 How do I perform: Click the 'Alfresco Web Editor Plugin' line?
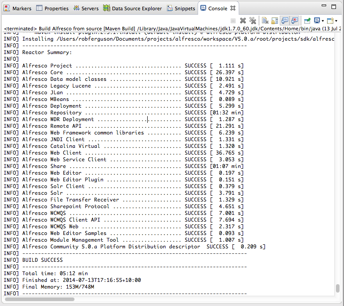(124, 180)
